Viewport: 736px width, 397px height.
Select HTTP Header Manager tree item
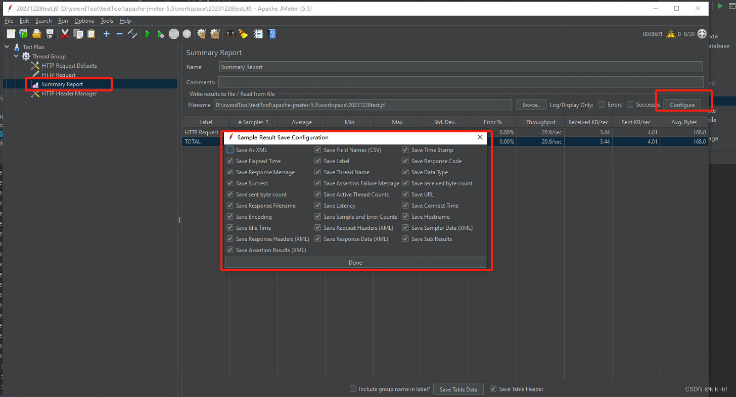click(x=69, y=93)
